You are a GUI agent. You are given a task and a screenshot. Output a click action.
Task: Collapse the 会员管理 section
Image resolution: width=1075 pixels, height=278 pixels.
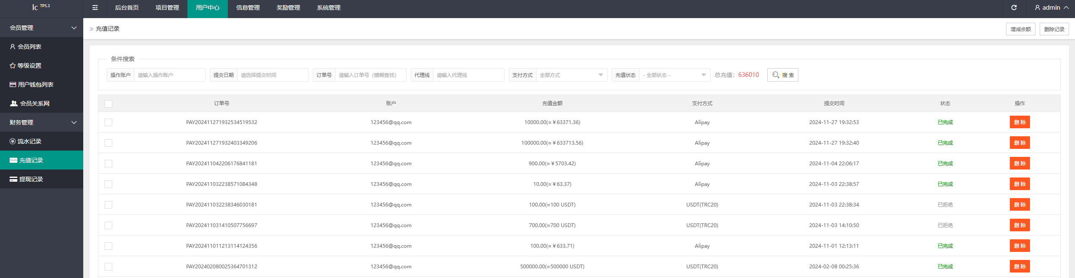pos(42,28)
